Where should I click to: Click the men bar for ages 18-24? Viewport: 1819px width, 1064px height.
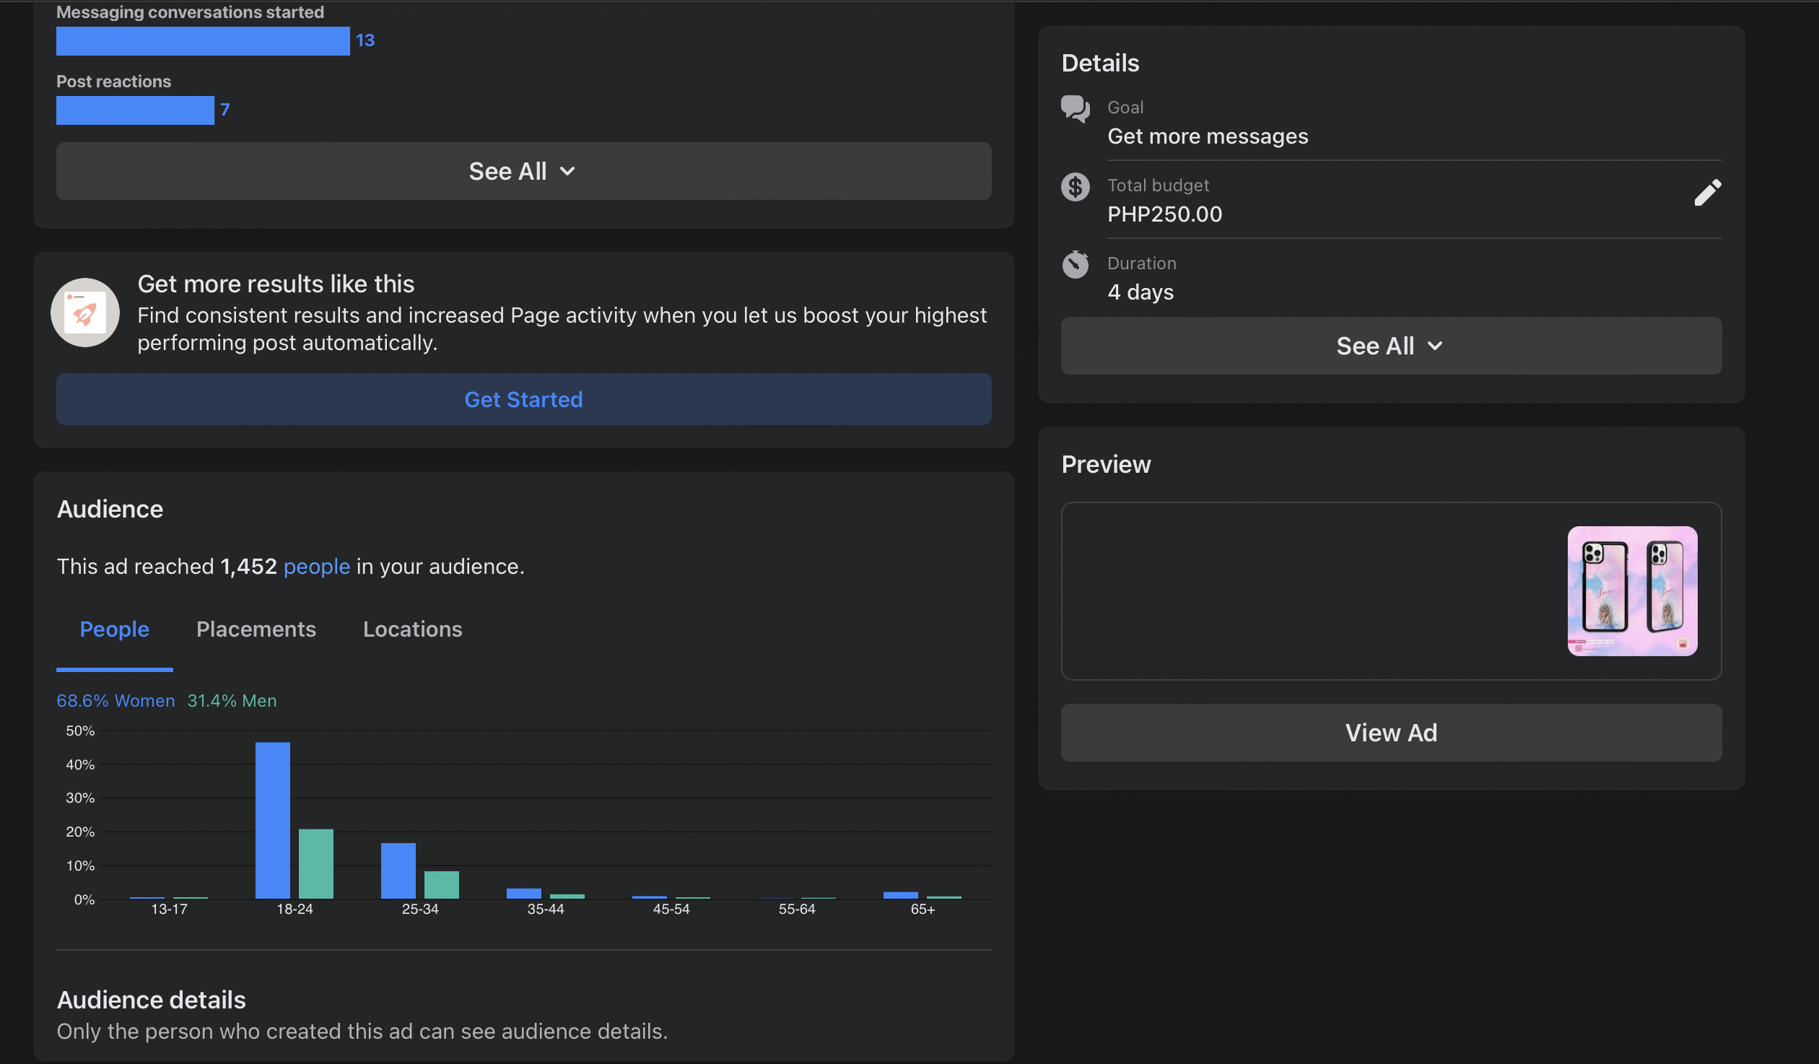[315, 864]
